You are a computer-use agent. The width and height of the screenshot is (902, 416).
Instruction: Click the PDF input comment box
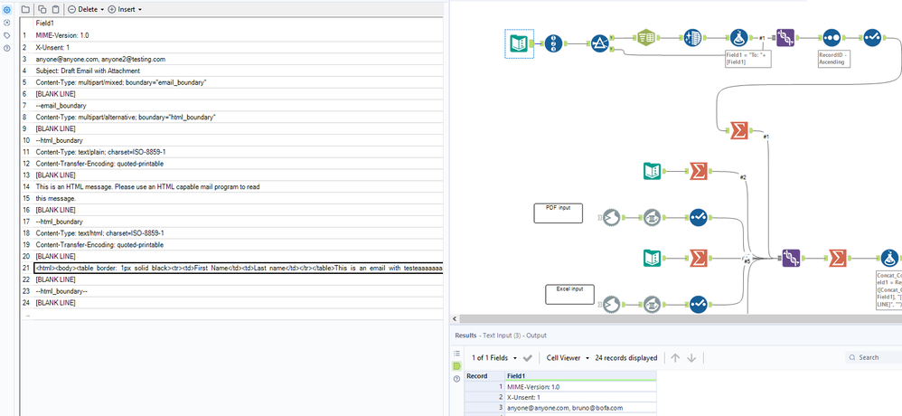pos(558,213)
